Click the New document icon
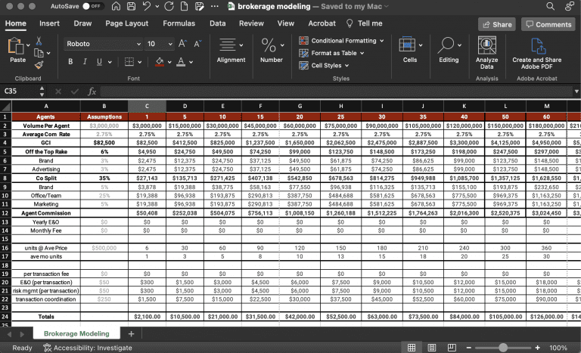Viewport: 581px width, 353px height. 184,6
